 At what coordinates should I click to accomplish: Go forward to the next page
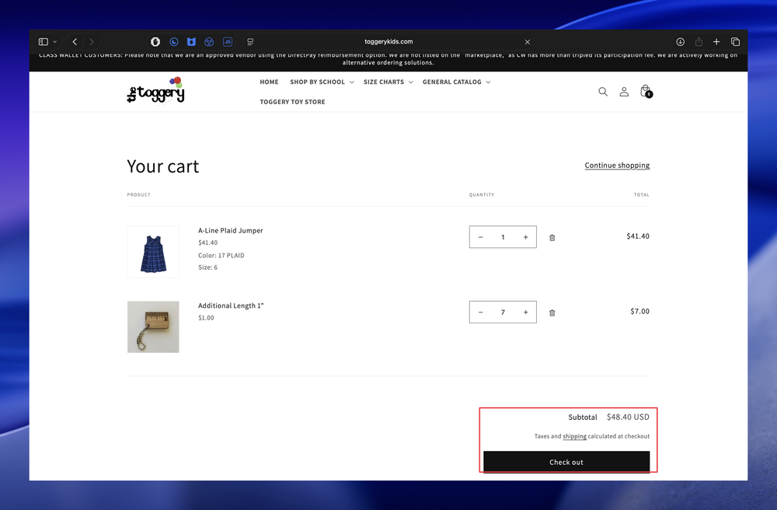[92, 42]
